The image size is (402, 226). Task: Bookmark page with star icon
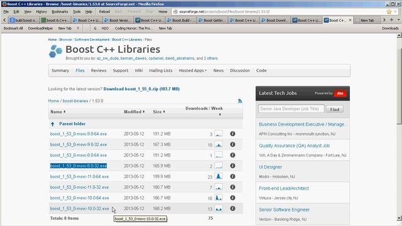coord(389,11)
